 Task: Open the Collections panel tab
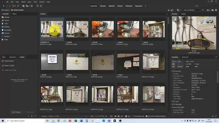click(13, 57)
